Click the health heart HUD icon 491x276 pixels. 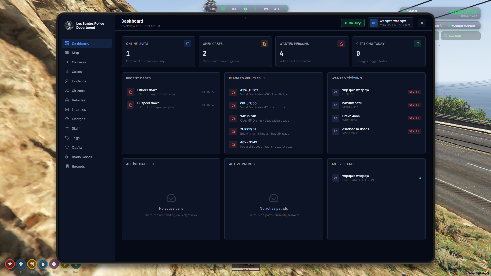(x=10, y=264)
